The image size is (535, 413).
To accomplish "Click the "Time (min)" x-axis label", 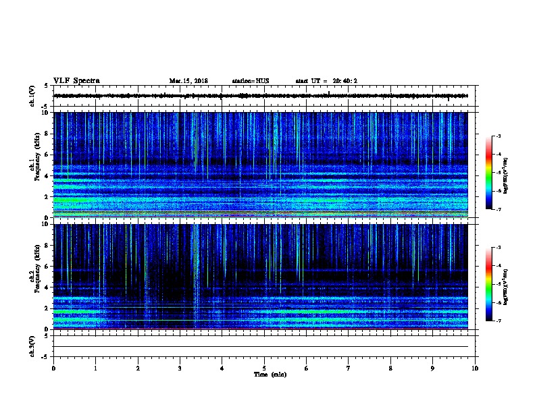I will pos(270,375).
